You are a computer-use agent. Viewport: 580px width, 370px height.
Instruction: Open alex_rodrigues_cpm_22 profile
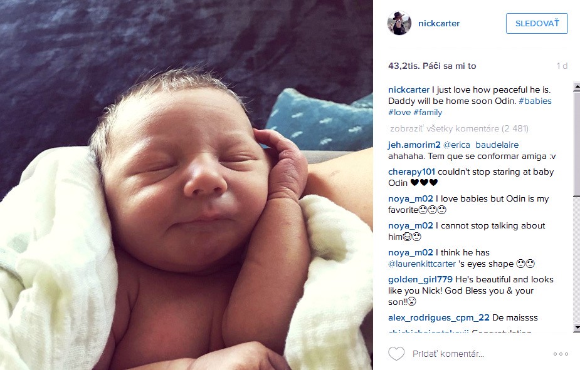439,317
